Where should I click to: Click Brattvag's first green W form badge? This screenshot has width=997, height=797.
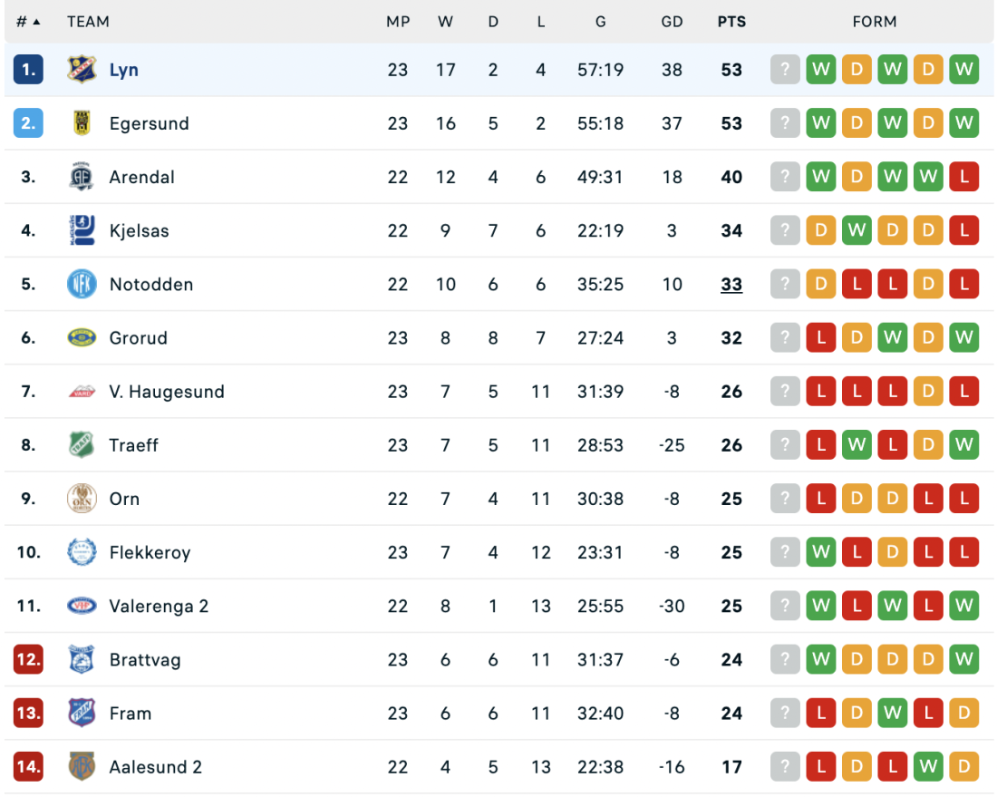821,659
